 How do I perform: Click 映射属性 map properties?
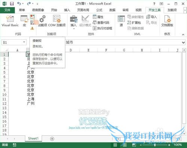(x=135, y=17)
